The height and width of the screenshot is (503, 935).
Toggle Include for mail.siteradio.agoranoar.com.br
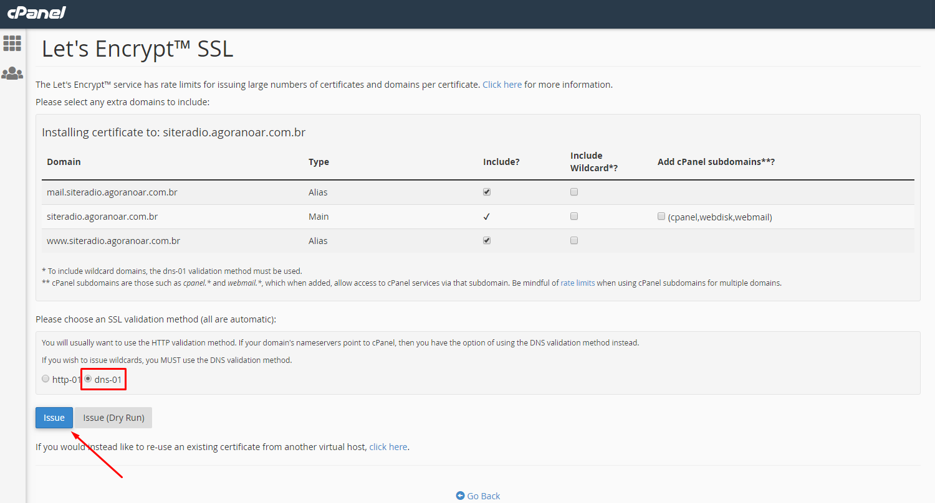click(x=487, y=192)
